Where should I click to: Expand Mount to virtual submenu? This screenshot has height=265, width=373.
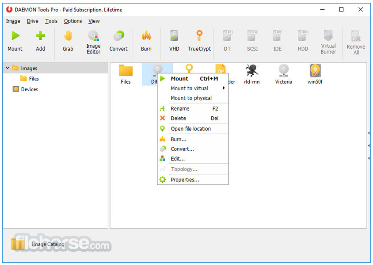coord(193,88)
